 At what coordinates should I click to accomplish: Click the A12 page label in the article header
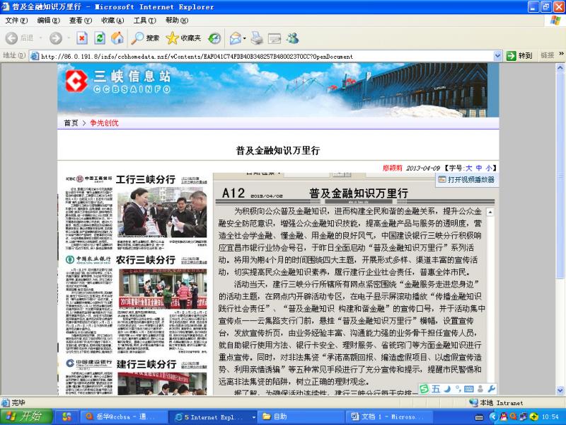point(233,193)
